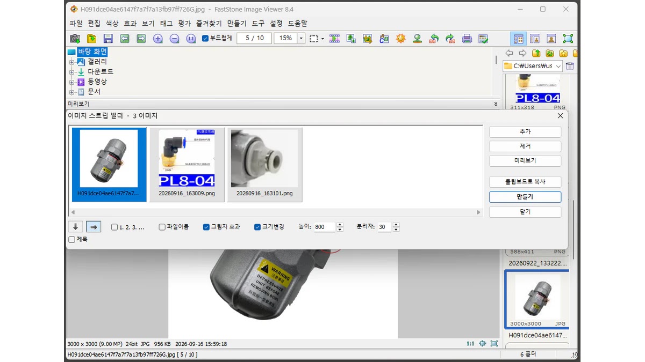Click the sun-shaped adjust lighting icon
Viewport: 645px width, 362px height.
point(400,39)
